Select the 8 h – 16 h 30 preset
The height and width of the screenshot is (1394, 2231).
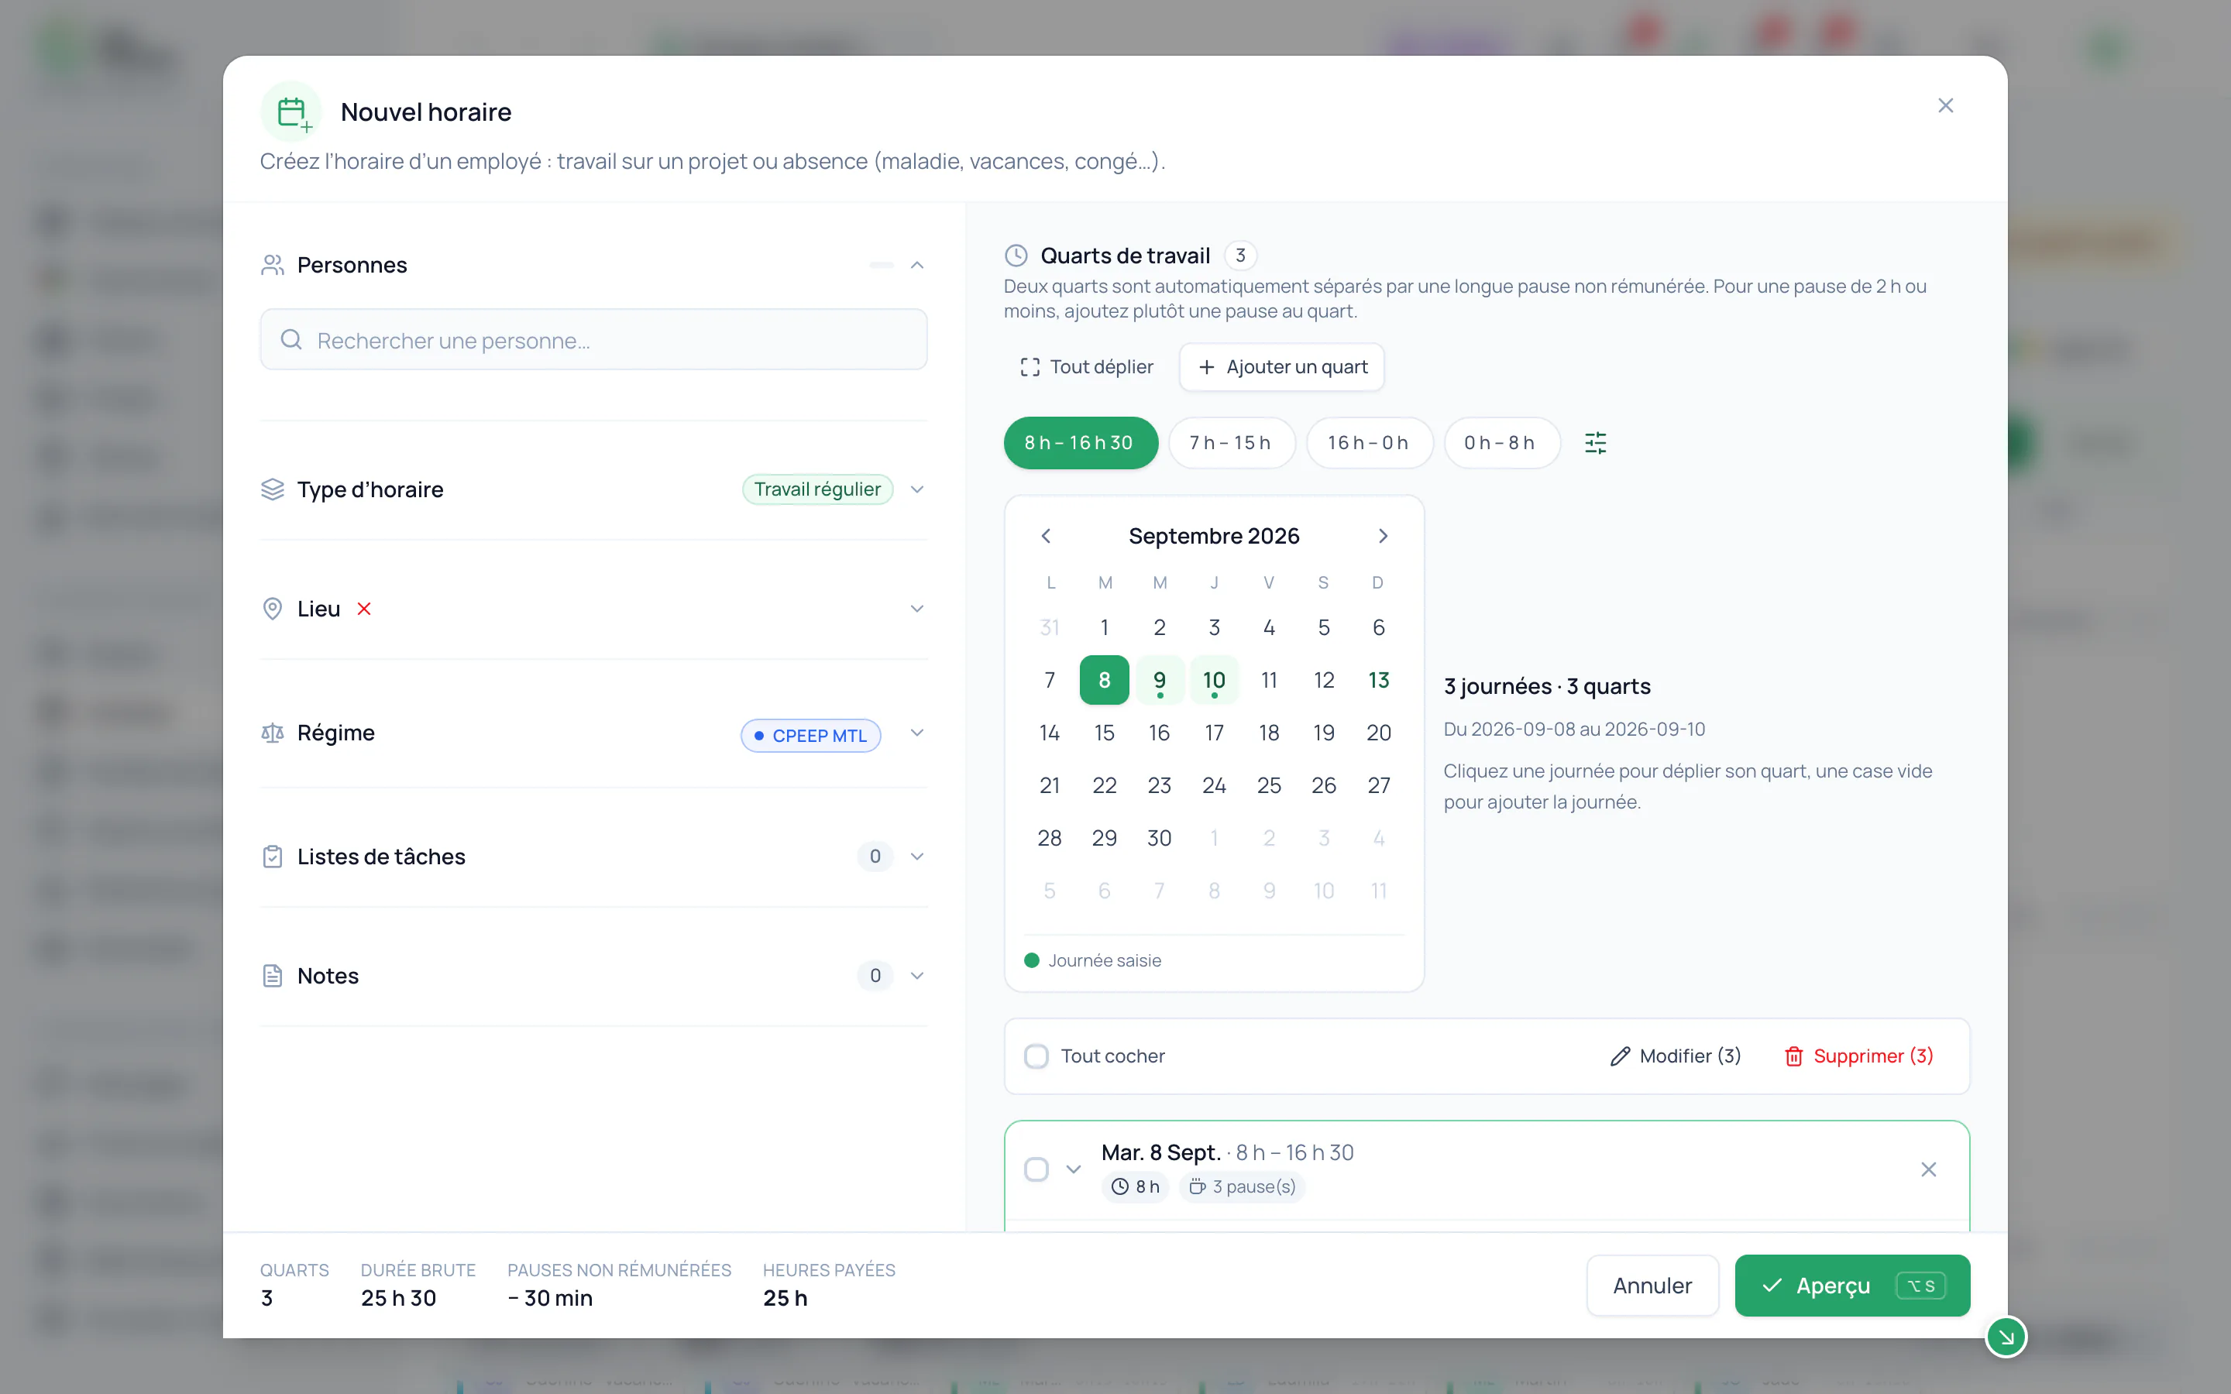click(x=1080, y=442)
